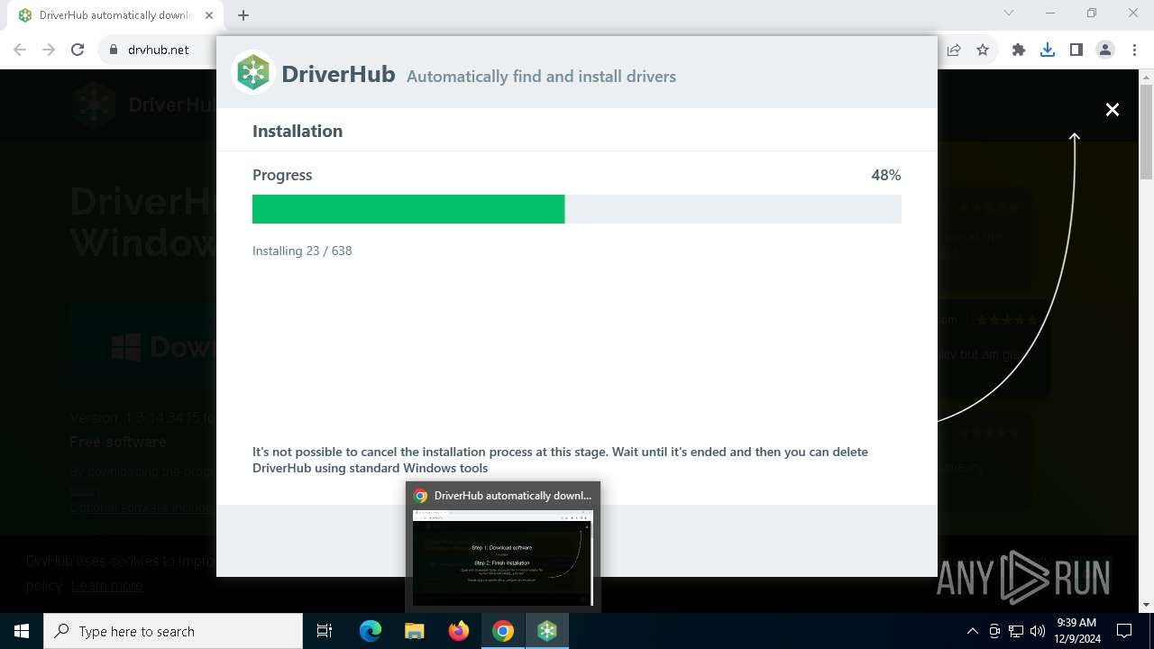
Task: Open the notification center
Action: pos(1124,631)
